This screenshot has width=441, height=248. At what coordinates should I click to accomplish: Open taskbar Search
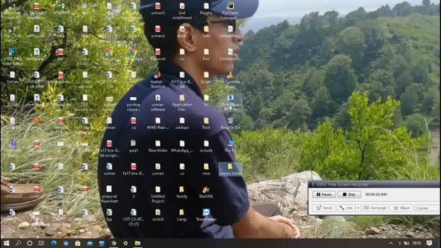coord(18,243)
